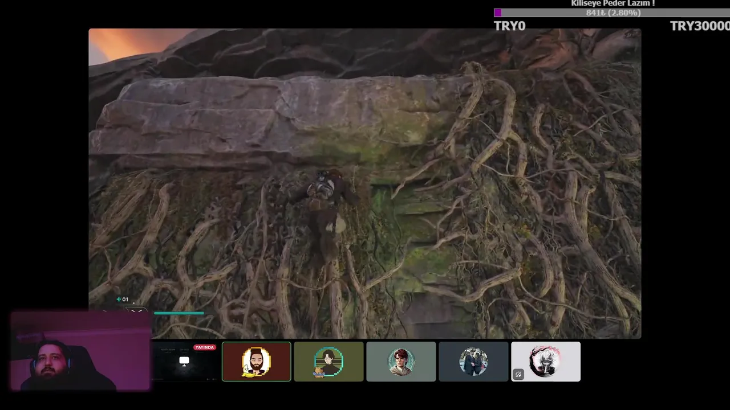The height and width of the screenshot is (410, 730).
Task: Click the 'TRY0' goal start label
Action: coord(509,26)
